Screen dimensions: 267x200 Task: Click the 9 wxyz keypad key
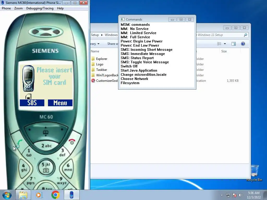[x=61, y=181]
